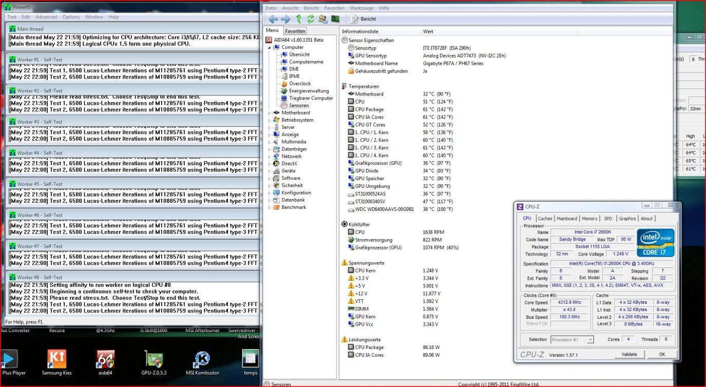Switch to the Menü tab in AIDA64
This screenshot has height=387, width=706.
(x=272, y=31)
